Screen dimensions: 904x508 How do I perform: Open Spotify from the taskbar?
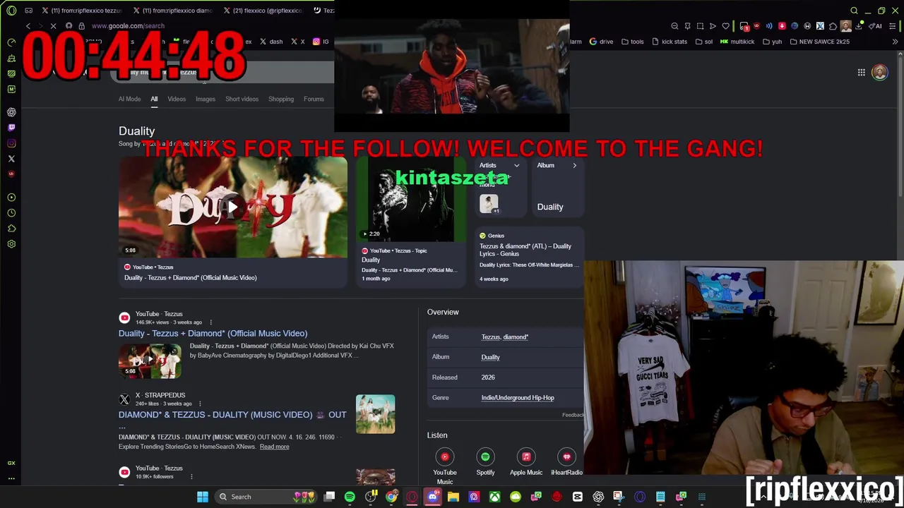pos(350,497)
